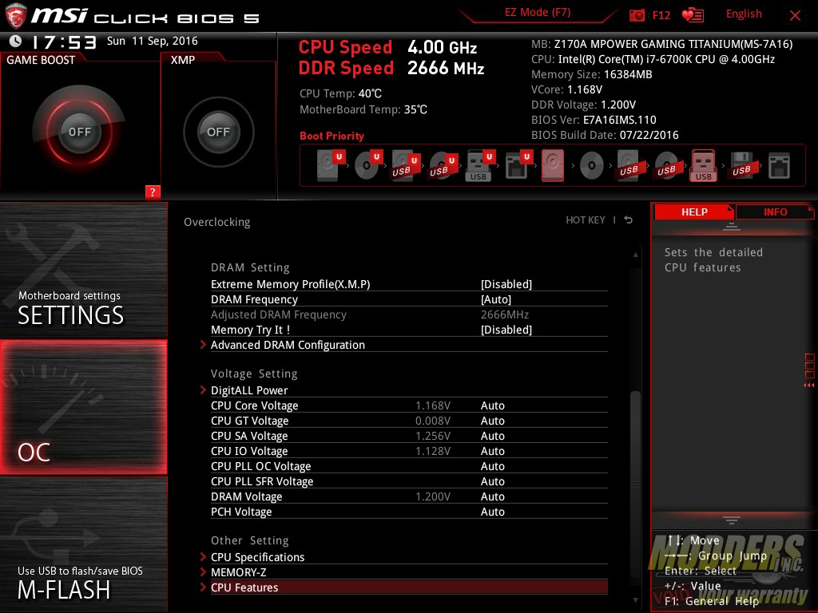Select the legacy CD/DVD boot icon without badge
Viewport: 818px width, 613px height.
[592, 166]
